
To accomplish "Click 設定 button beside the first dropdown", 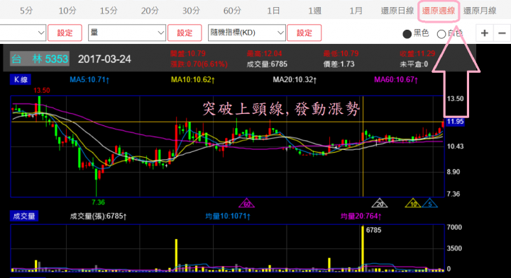I will point(65,33).
